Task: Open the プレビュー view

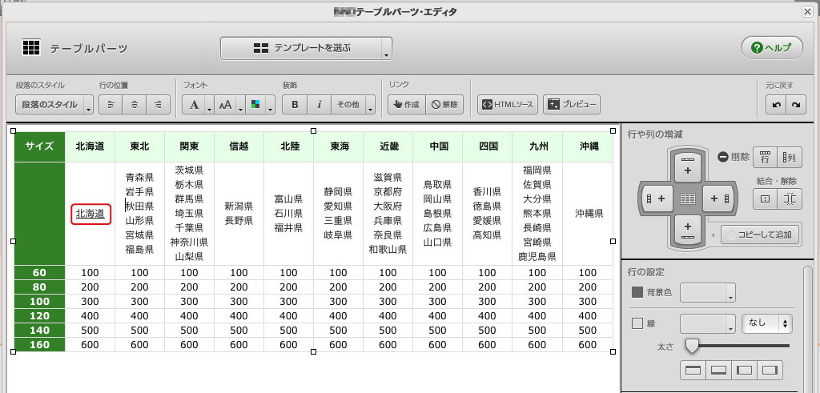Action: click(x=572, y=105)
